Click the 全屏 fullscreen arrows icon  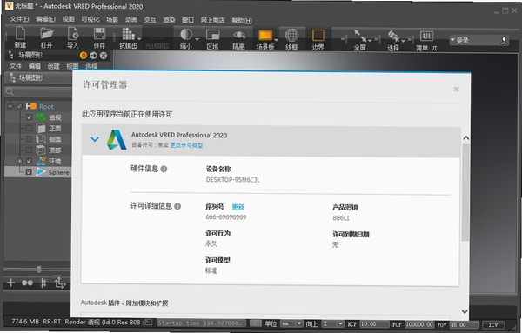coord(360,36)
